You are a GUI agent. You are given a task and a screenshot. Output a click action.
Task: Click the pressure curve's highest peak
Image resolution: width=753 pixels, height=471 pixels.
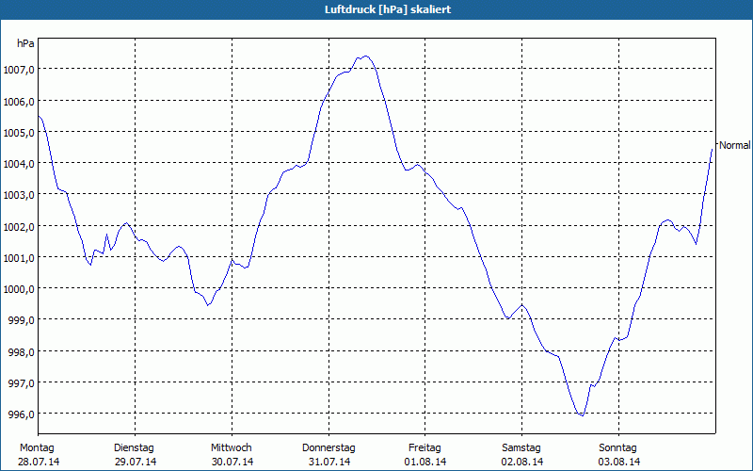pos(364,57)
